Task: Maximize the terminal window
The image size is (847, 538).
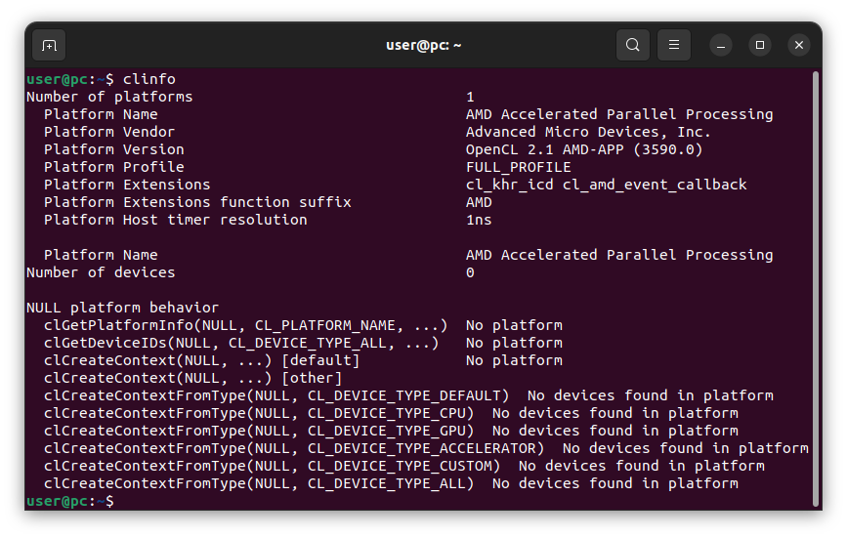Action: (x=759, y=45)
